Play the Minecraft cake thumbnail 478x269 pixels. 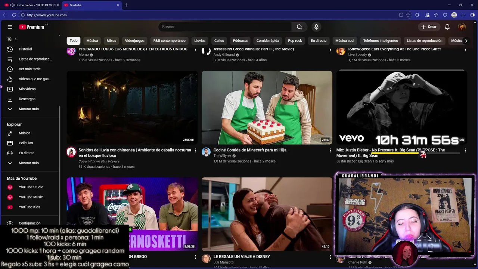coord(267,108)
